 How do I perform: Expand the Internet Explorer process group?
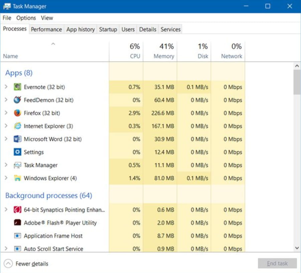6,126
